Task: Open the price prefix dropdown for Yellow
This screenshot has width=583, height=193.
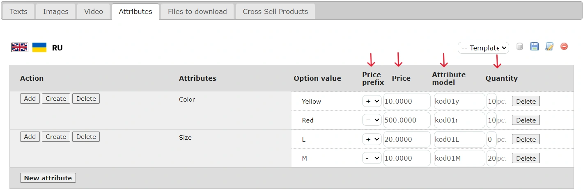Action: coord(372,101)
